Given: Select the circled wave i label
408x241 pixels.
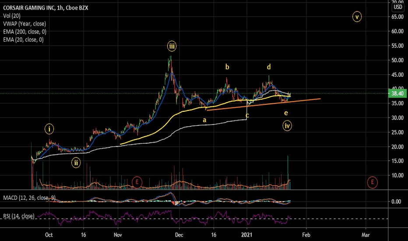Looking at the screenshot, I should tap(49, 129).
